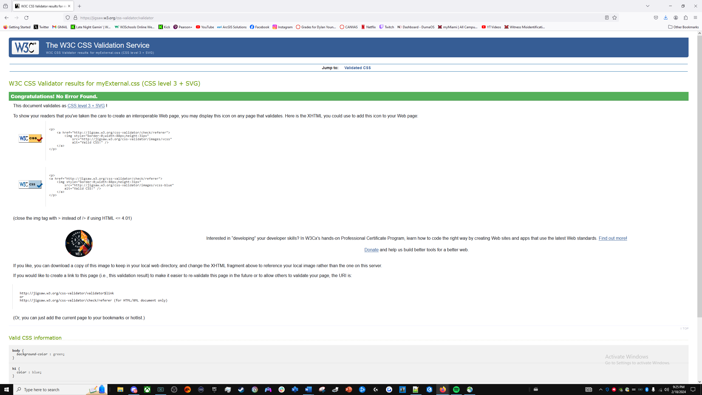This screenshot has height=395, width=702.
Task: Open the CSS level 3 + SVG link
Action: (86, 106)
